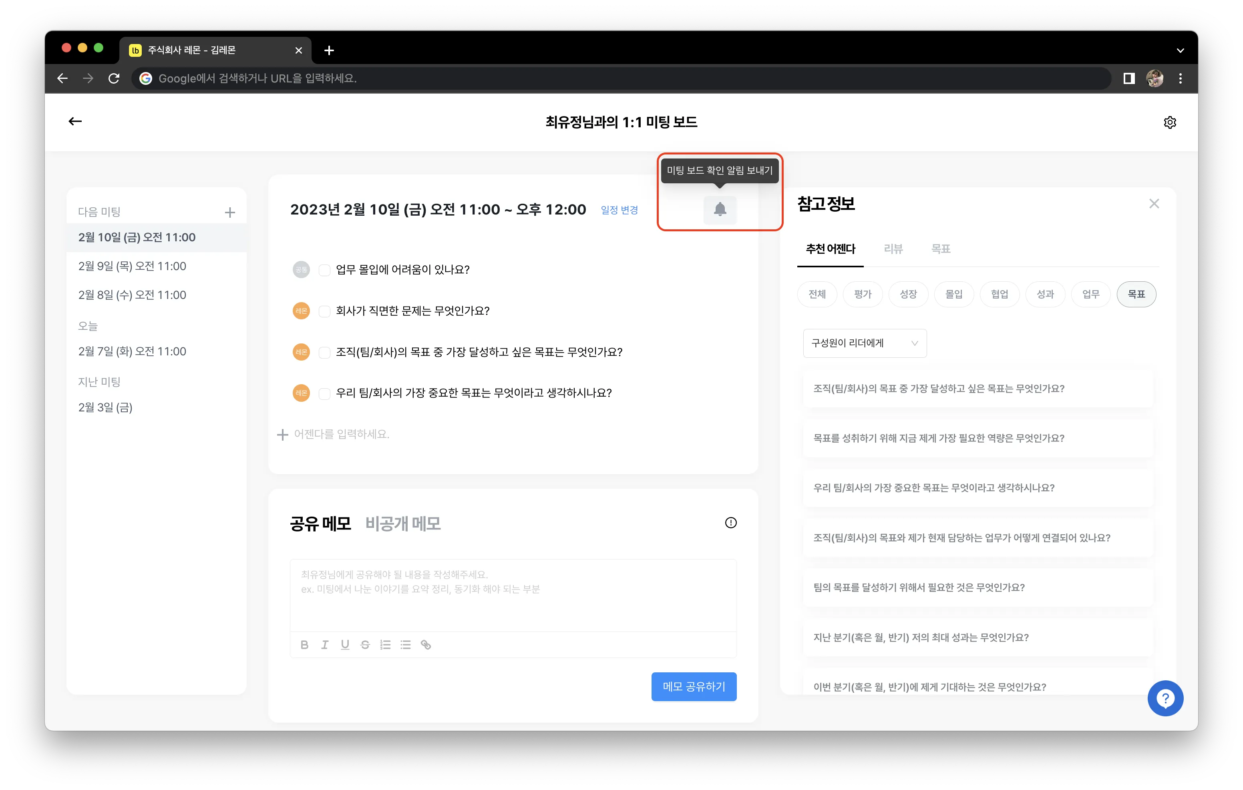Click the 어젠다를 입력하세요 input field
Image resolution: width=1243 pixels, height=790 pixels.
pos(341,435)
